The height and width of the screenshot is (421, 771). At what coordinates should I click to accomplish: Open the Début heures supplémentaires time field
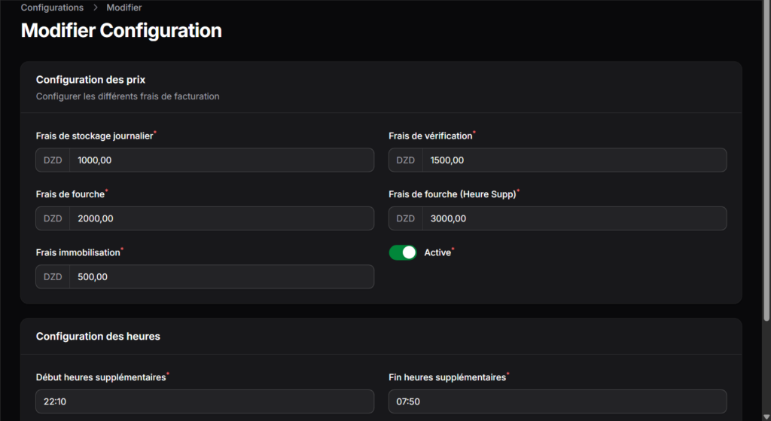point(204,401)
